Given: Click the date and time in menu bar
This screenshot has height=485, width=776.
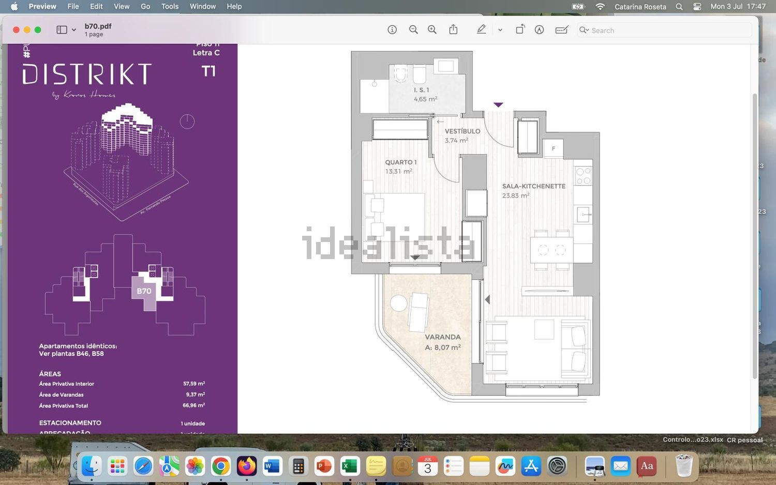Looking at the screenshot, I should 738,6.
